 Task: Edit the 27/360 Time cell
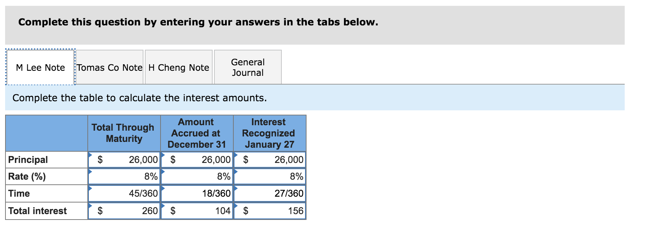tap(270, 193)
